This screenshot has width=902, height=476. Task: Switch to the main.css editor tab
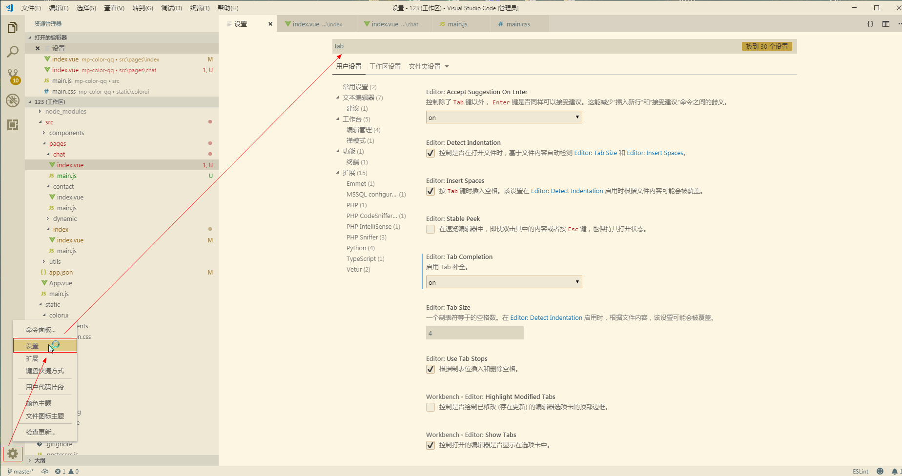pos(519,24)
